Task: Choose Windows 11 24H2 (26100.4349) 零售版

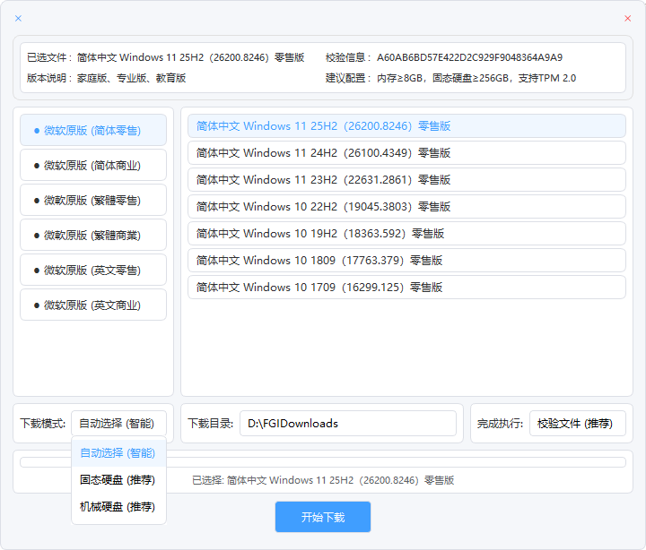Action: [x=406, y=153]
